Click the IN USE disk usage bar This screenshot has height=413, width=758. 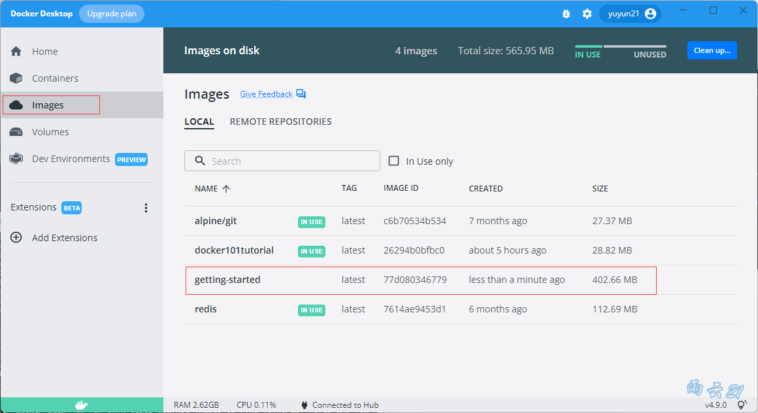[588, 46]
